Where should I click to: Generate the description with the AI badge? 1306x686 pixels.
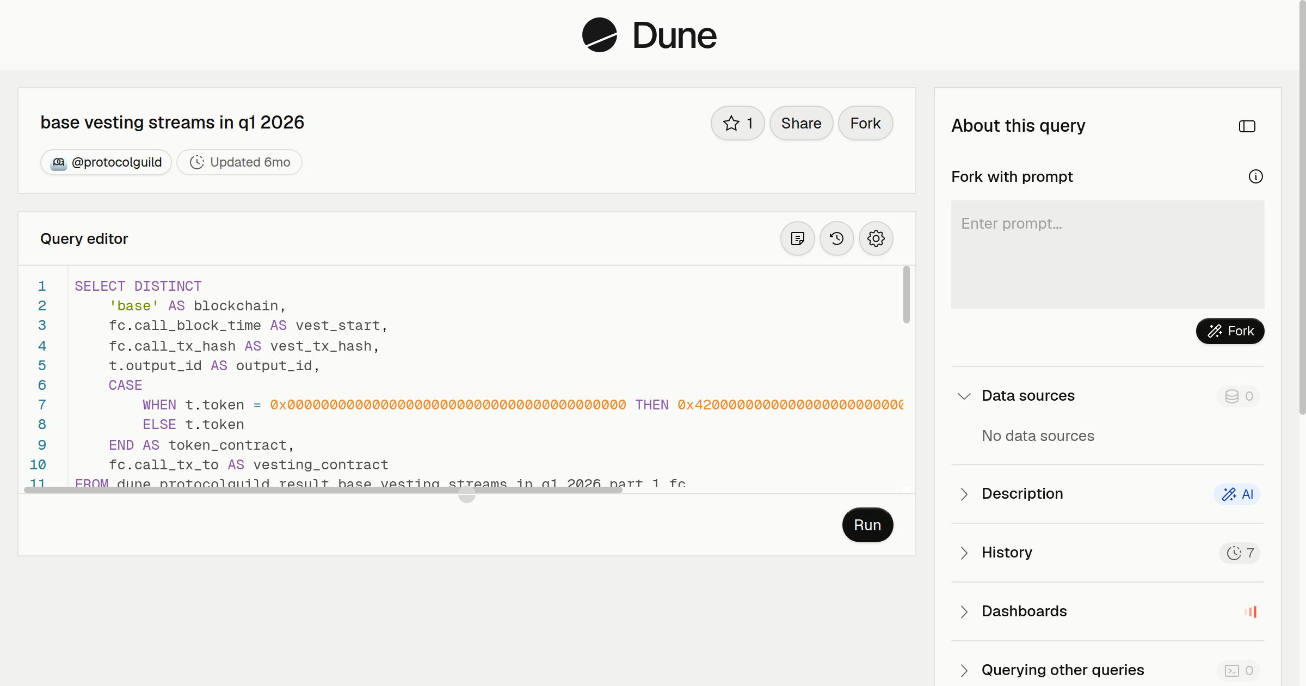click(x=1237, y=494)
